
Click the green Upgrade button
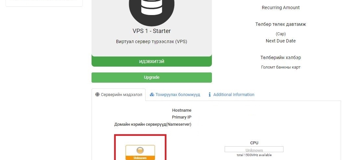tap(152, 77)
